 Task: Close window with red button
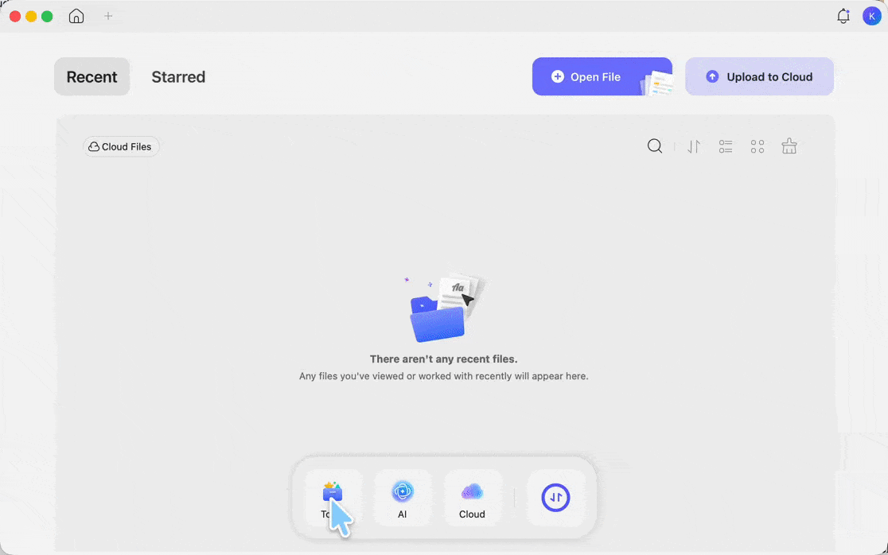pos(15,17)
